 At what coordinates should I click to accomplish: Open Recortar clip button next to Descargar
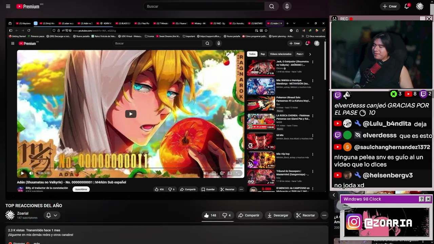(305, 215)
